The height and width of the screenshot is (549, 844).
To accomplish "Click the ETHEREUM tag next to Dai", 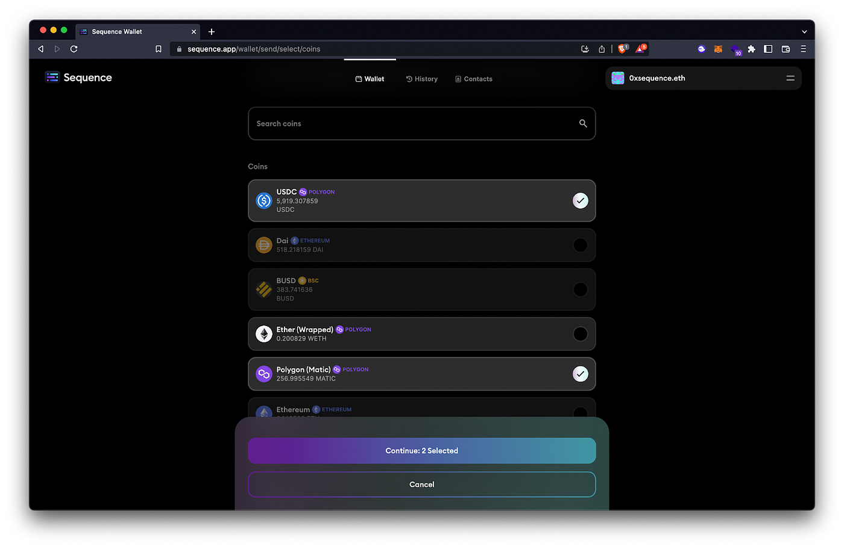I will coord(310,240).
